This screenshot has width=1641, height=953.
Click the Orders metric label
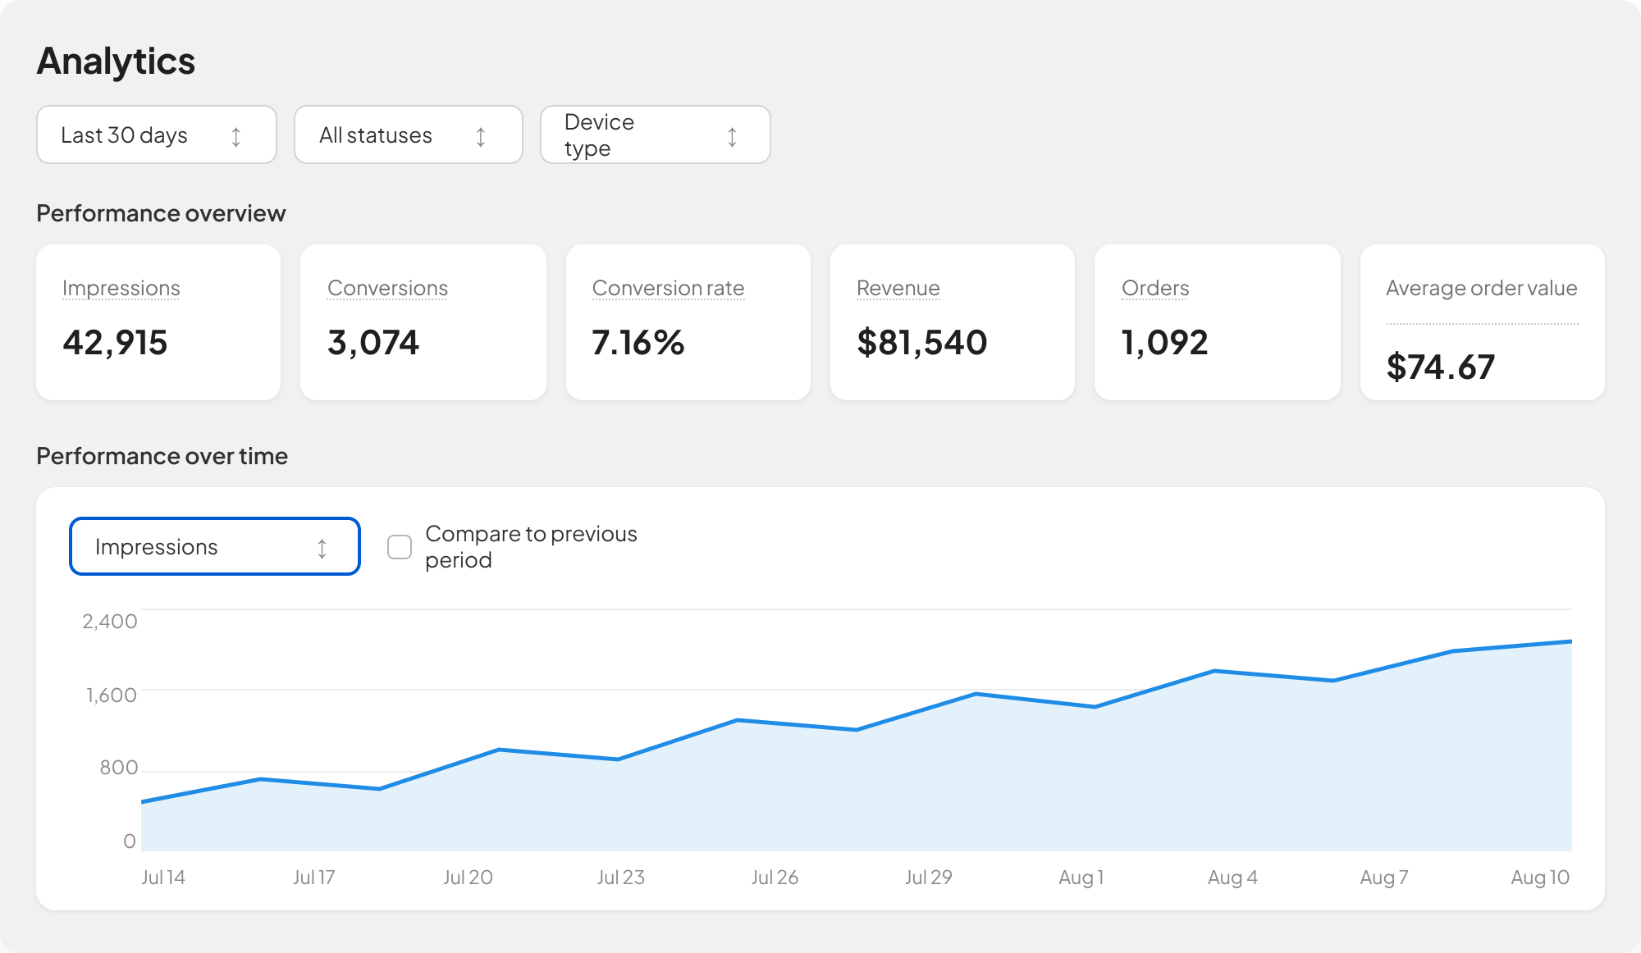point(1155,288)
